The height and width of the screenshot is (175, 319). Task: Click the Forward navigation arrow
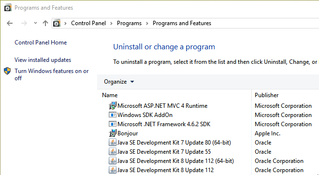click(24, 23)
